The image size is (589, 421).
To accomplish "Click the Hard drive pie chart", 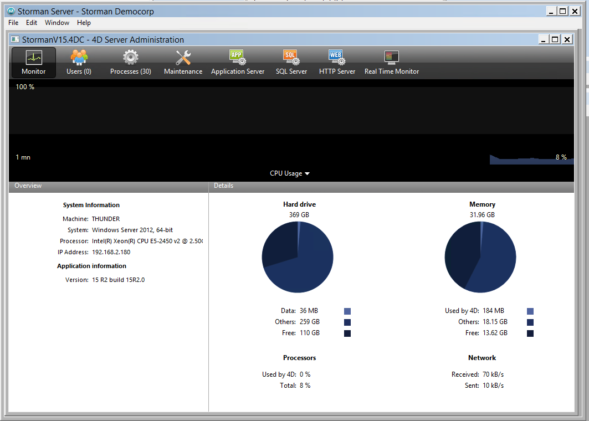I will pyautogui.click(x=298, y=257).
